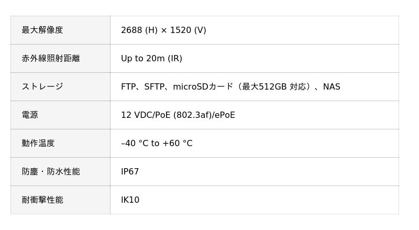This screenshot has width=419, height=230.
Task: Click the +60 °C upper temperature text
Action: [178, 144]
